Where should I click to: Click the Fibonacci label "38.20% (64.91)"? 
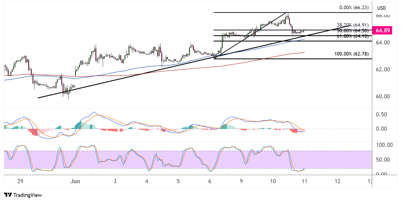click(353, 25)
